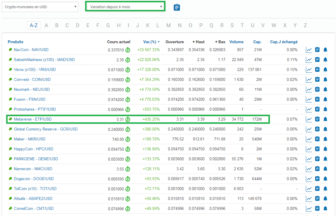
Task: Open the Maker - MKR/USD link
Action: (30, 139)
